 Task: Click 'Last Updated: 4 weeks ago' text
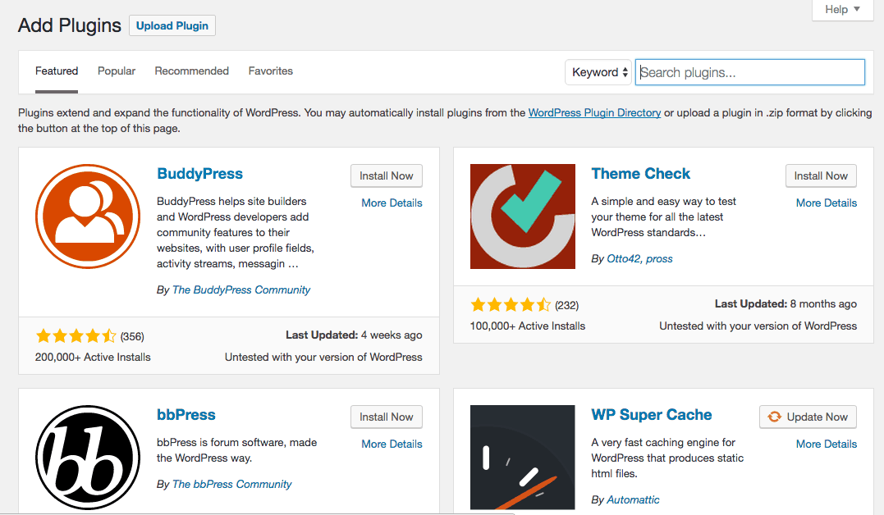pyautogui.click(x=354, y=335)
